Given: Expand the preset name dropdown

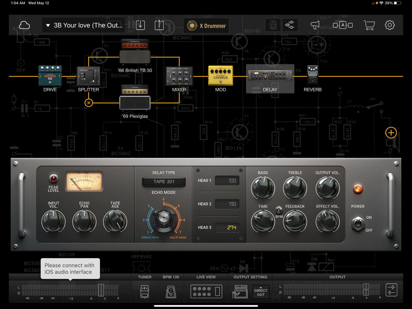Looking at the screenshot, I should coord(84,25).
